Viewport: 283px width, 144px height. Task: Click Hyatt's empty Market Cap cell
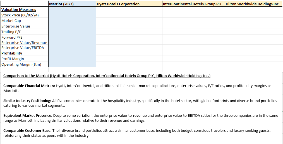129,21
